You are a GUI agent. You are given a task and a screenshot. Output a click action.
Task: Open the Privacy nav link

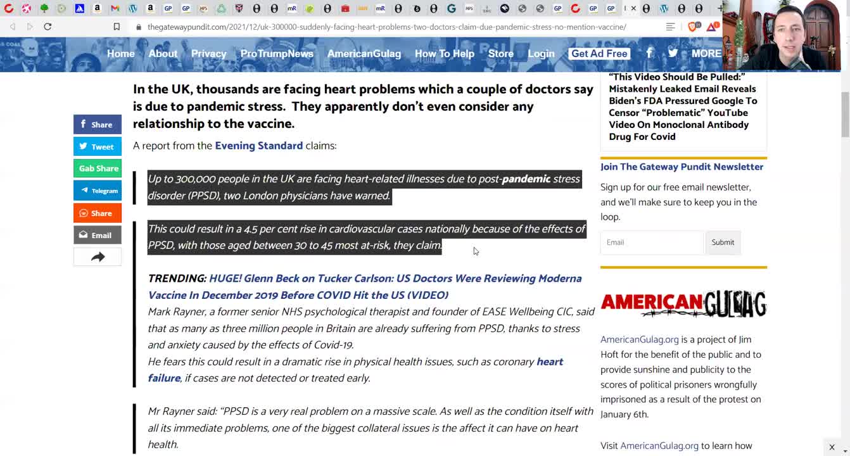pos(208,54)
